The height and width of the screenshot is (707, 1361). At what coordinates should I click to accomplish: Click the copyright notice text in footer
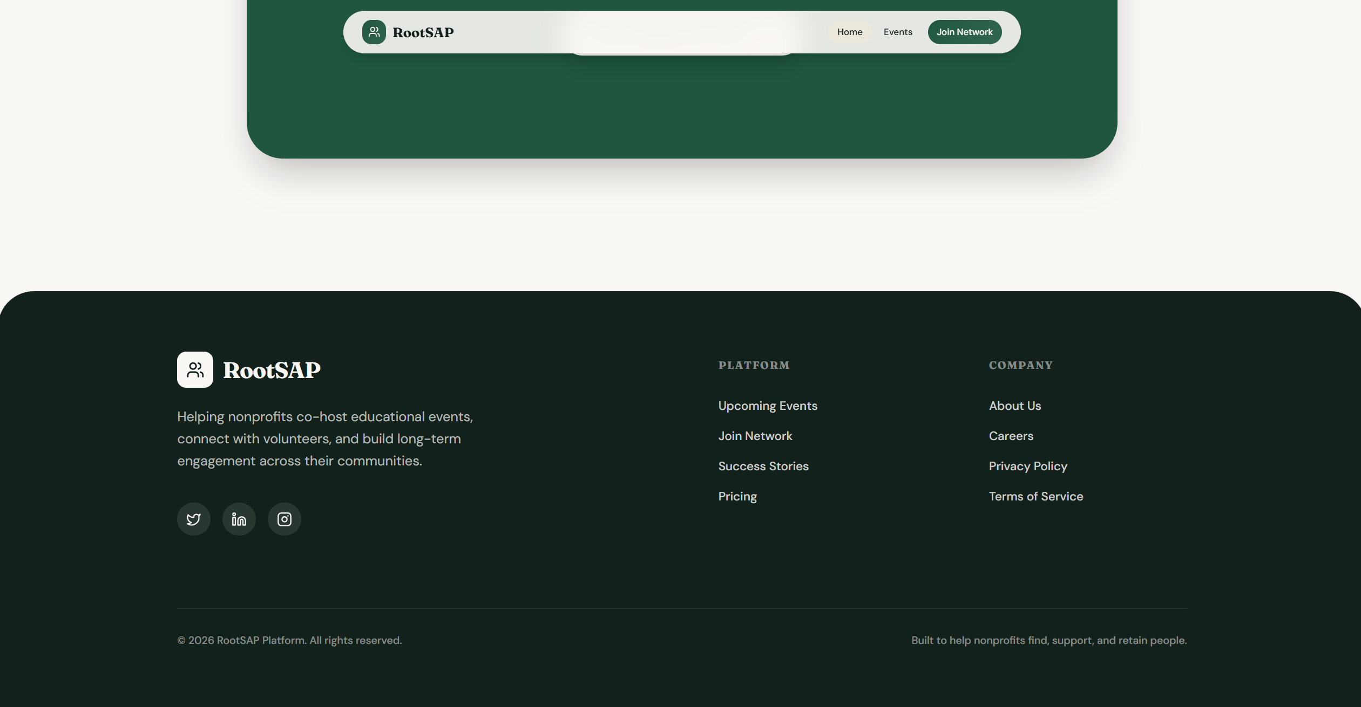pos(289,641)
